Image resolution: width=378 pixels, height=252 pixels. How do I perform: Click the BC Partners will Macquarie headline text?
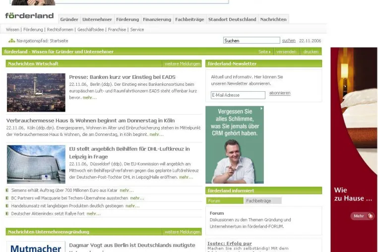coord(69,198)
